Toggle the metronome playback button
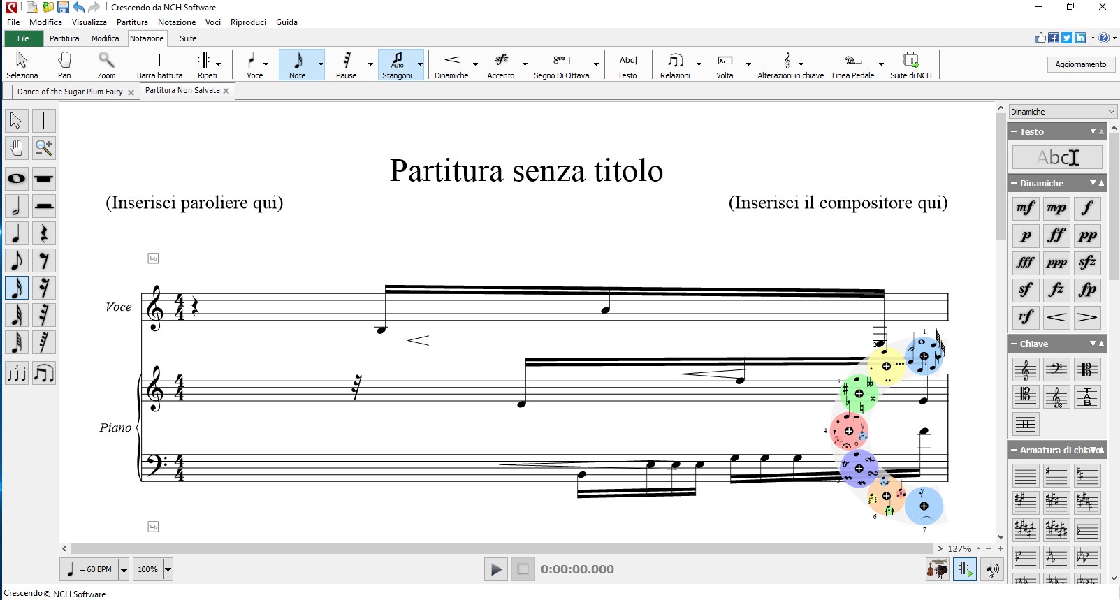1120x600 pixels. 965,569
